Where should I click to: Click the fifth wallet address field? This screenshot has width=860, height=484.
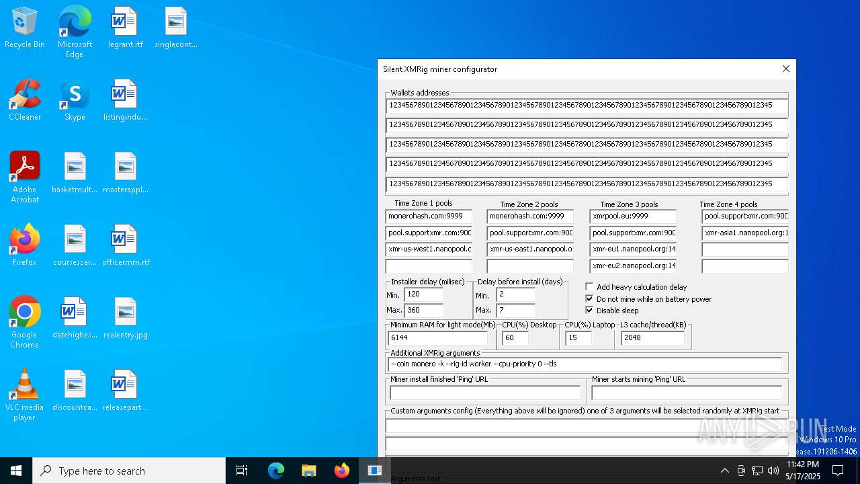pyautogui.click(x=587, y=184)
